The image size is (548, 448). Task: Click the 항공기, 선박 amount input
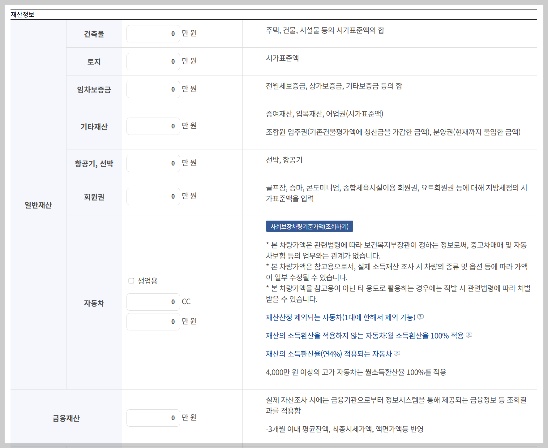click(153, 163)
